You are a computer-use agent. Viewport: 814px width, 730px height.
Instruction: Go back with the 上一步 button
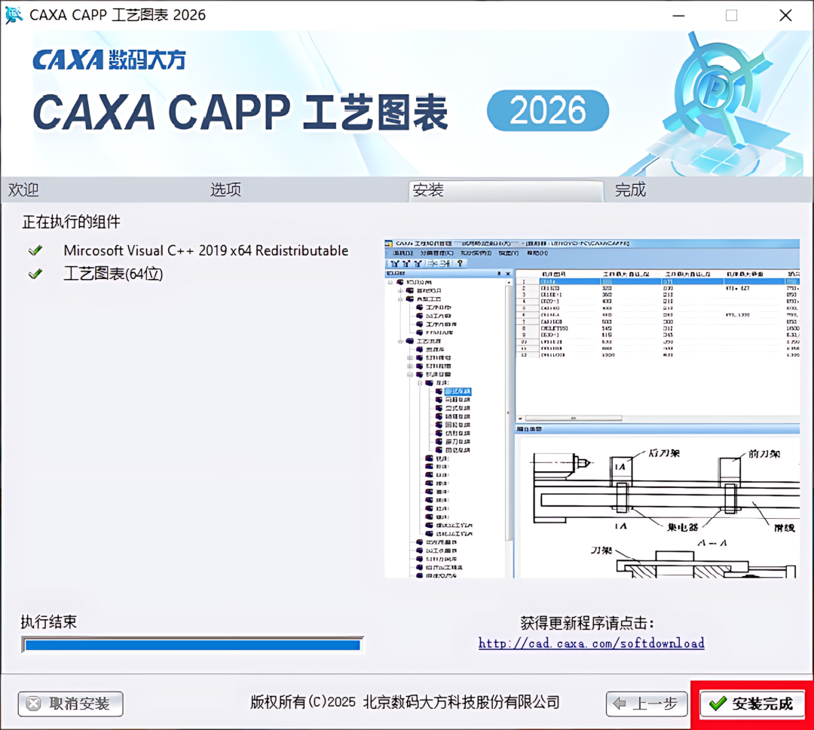(647, 704)
